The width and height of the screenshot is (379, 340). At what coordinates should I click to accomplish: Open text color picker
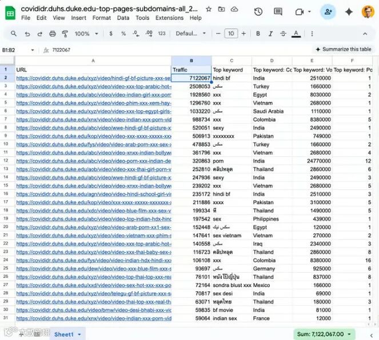(x=296, y=34)
